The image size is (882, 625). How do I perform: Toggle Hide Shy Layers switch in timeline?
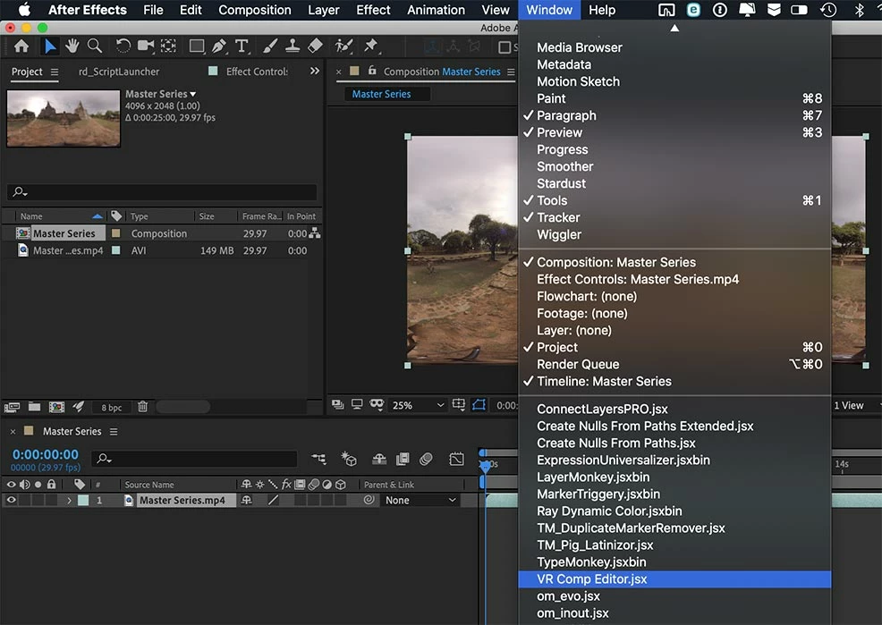pos(379,460)
